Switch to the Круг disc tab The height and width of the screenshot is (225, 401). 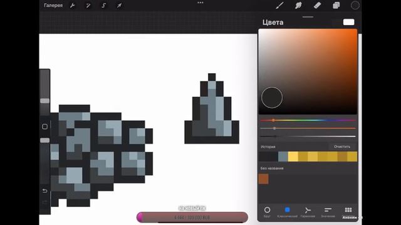coord(267,212)
